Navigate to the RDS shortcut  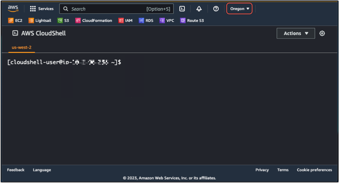coord(146,20)
